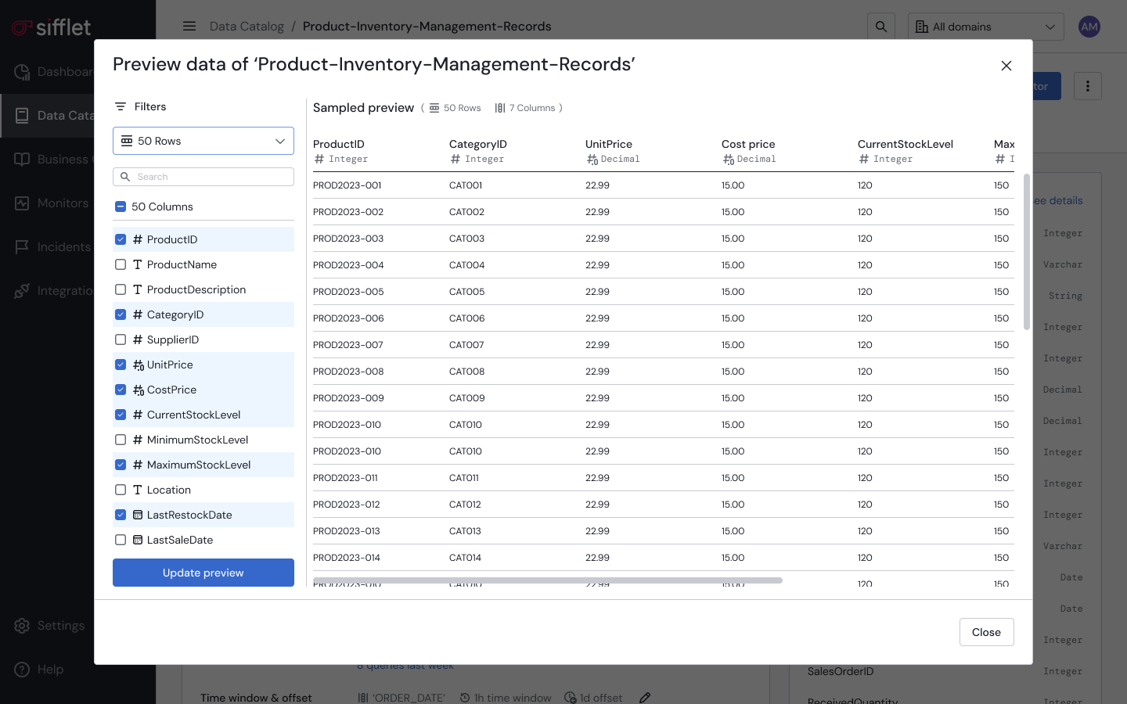Toggle the 50 Columns select-all checkbox
Image resolution: width=1127 pixels, height=704 pixels.
(x=121, y=207)
